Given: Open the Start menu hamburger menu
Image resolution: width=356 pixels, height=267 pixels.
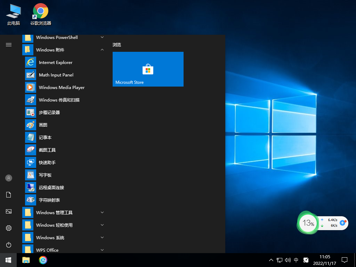Looking at the screenshot, I should point(8,44).
